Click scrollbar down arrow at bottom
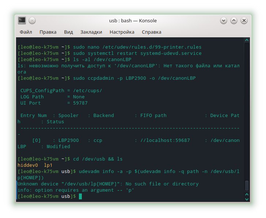This screenshot has width=266, height=218. 247,199
